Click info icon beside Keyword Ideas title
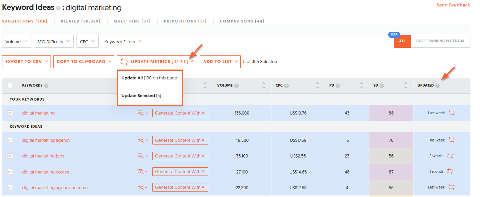This screenshot has height=197, width=480. pyautogui.click(x=58, y=8)
